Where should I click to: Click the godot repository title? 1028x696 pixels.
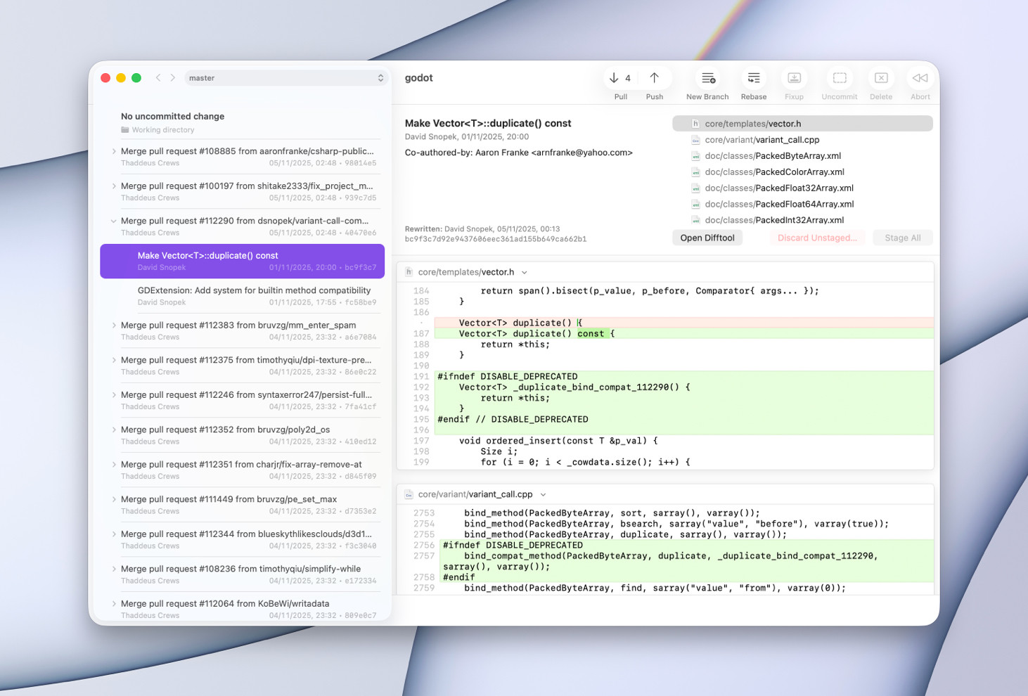(419, 78)
